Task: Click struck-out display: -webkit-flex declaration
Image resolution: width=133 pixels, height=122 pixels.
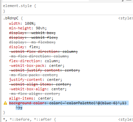Action: (x=34, y=37)
